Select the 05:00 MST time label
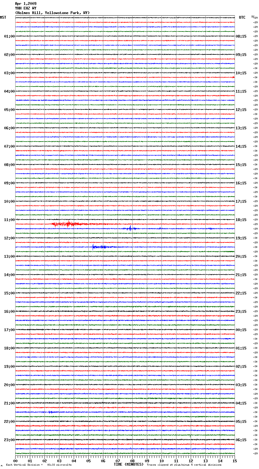This screenshot has width=259, height=469. point(9,110)
